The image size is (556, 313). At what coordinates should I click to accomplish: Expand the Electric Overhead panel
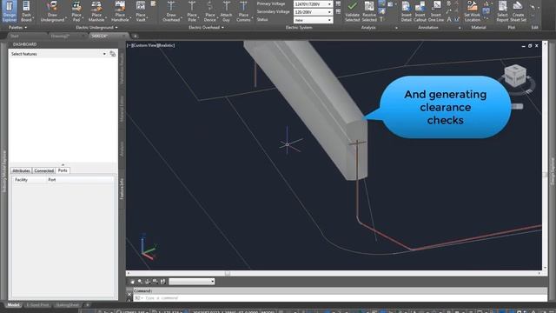[x=206, y=27]
